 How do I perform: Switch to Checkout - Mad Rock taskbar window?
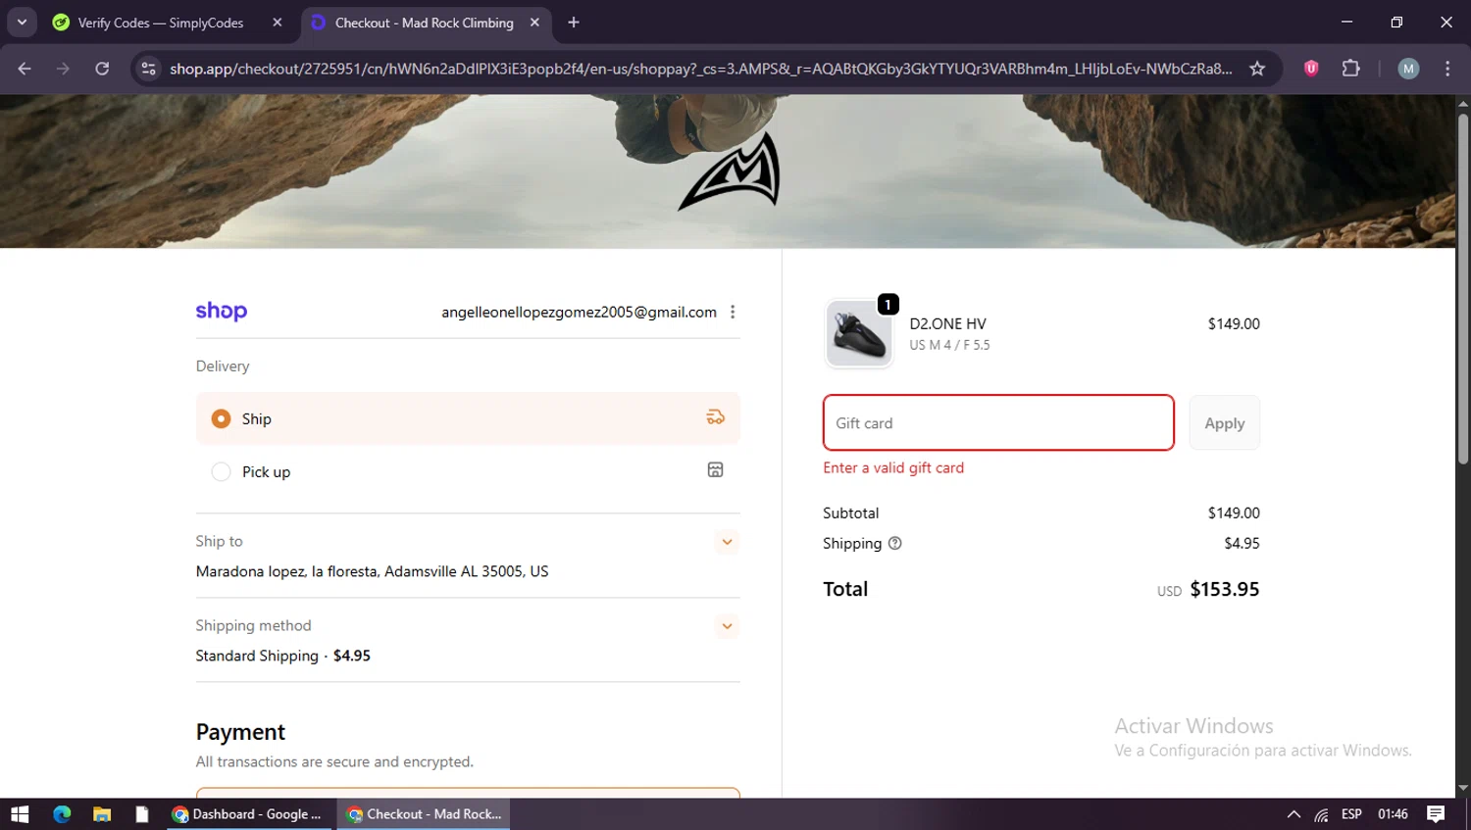pyautogui.click(x=424, y=814)
